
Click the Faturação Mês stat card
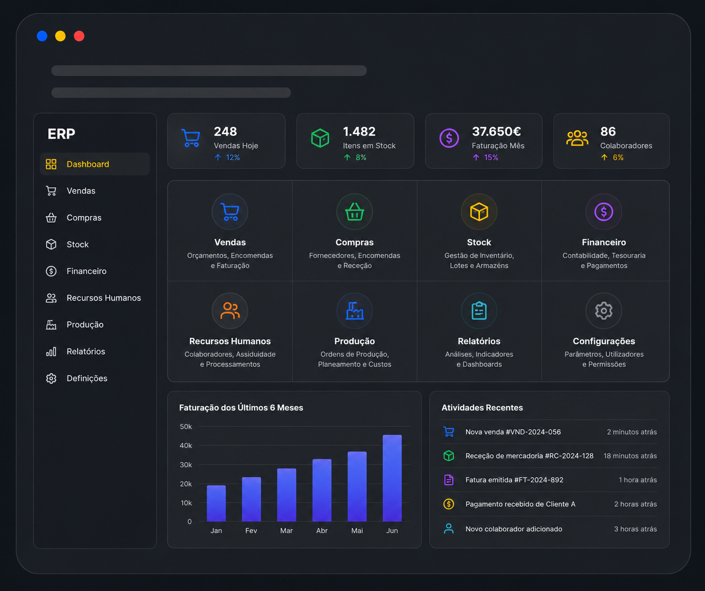484,141
